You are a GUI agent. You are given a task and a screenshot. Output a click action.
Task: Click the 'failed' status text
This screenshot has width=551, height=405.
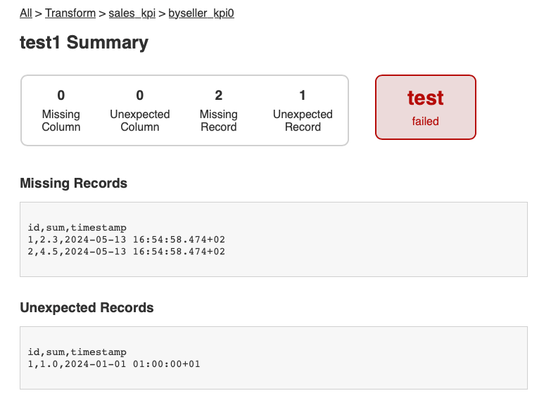pyautogui.click(x=426, y=121)
